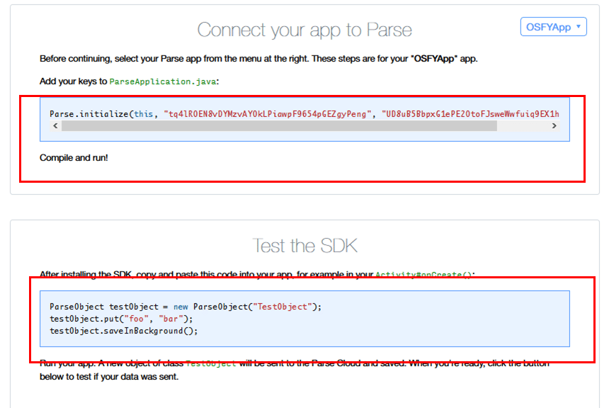Screen dimensions: 609x408
Task: Click the "Connect your app to Parse" heading
Action: [x=304, y=30]
